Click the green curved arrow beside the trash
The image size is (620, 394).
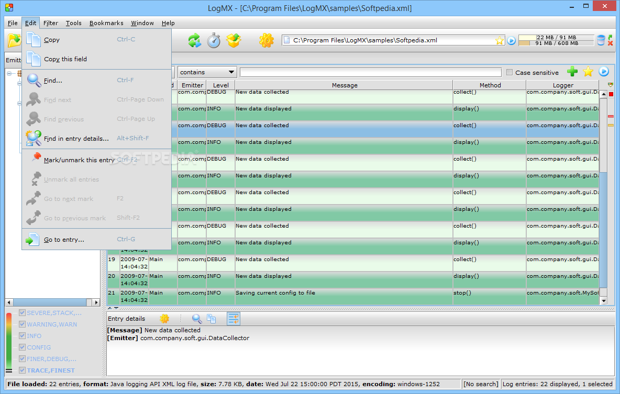coord(610,37)
